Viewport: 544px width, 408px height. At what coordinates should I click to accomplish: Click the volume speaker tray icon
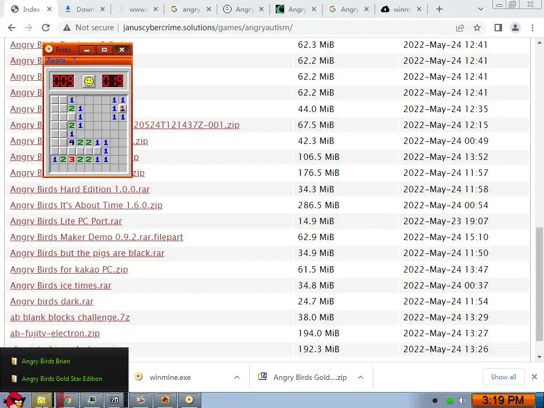(x=463, y=401)
